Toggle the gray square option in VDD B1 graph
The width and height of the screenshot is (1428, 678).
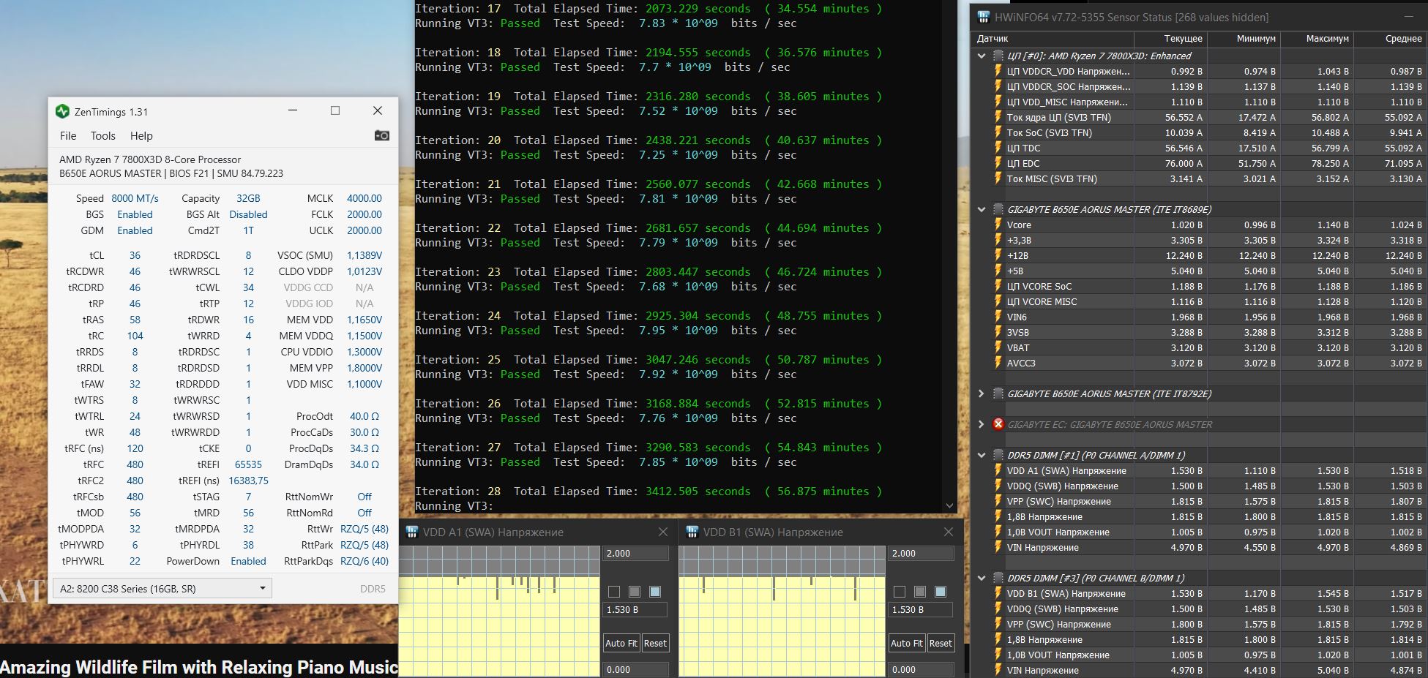point(920,592)
